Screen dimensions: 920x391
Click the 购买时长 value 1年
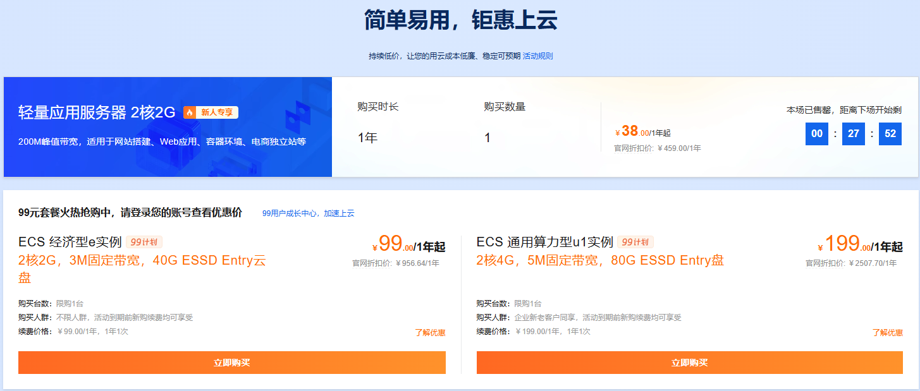coord(367,138)
